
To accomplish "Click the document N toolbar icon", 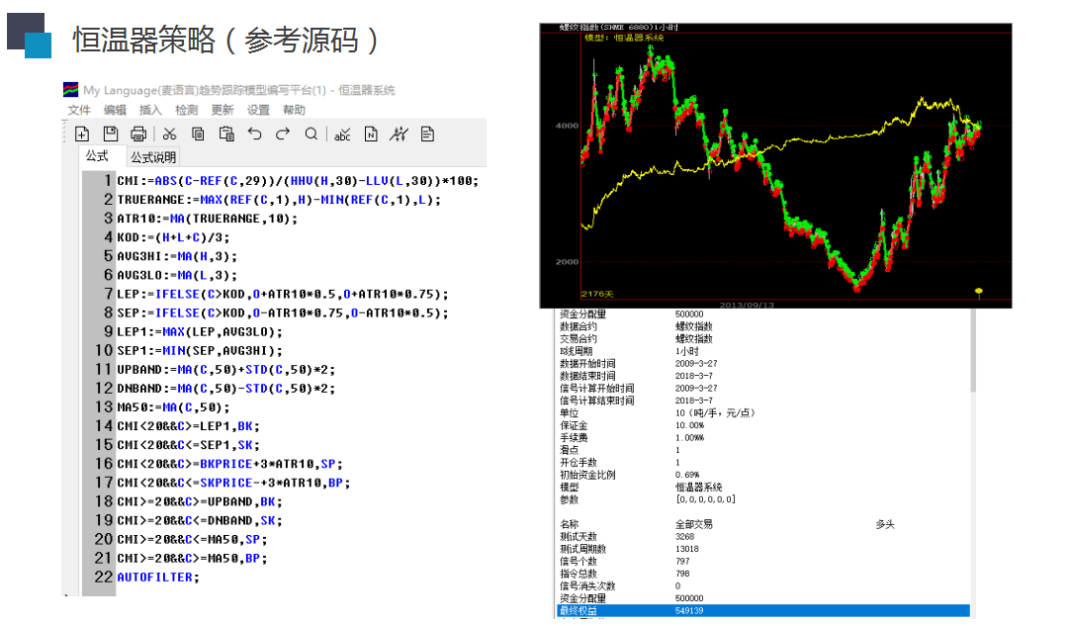I will point(371,134).
